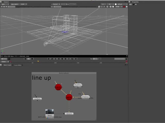
Task: Open the Node Graph pane content menu icon
Action: click(x=1, y=65)
